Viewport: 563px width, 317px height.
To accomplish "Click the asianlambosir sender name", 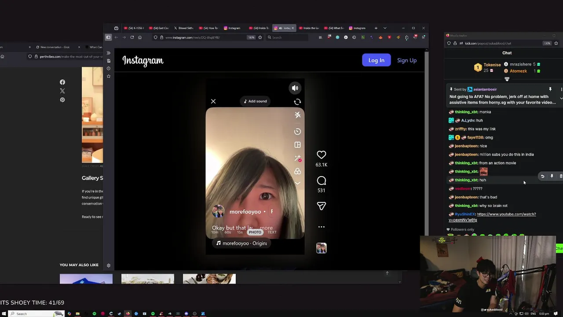I will 485,89.
